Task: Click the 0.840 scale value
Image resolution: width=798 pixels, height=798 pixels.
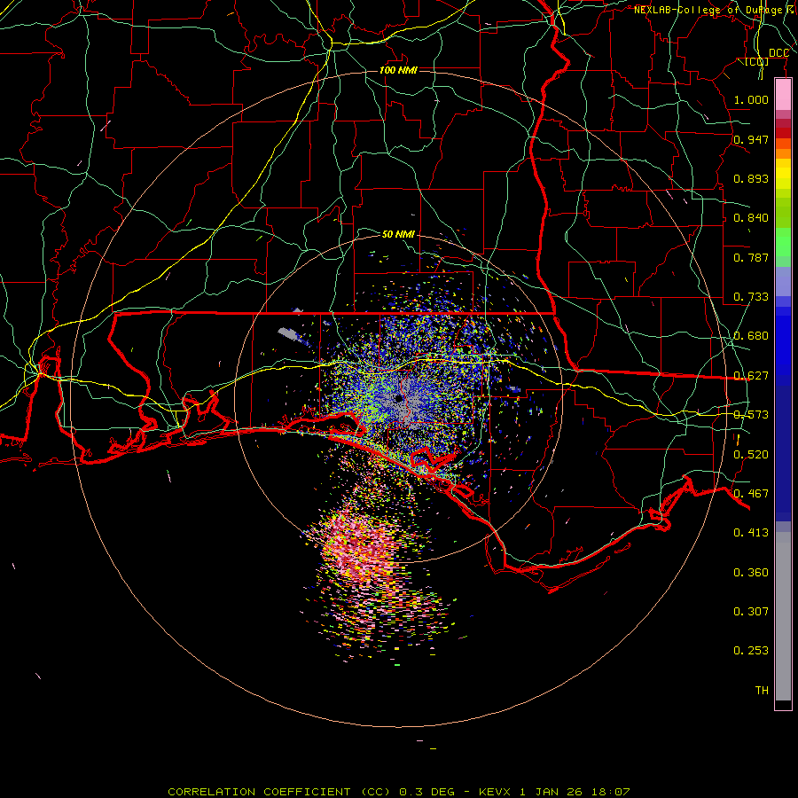Action: click(751, 217)
